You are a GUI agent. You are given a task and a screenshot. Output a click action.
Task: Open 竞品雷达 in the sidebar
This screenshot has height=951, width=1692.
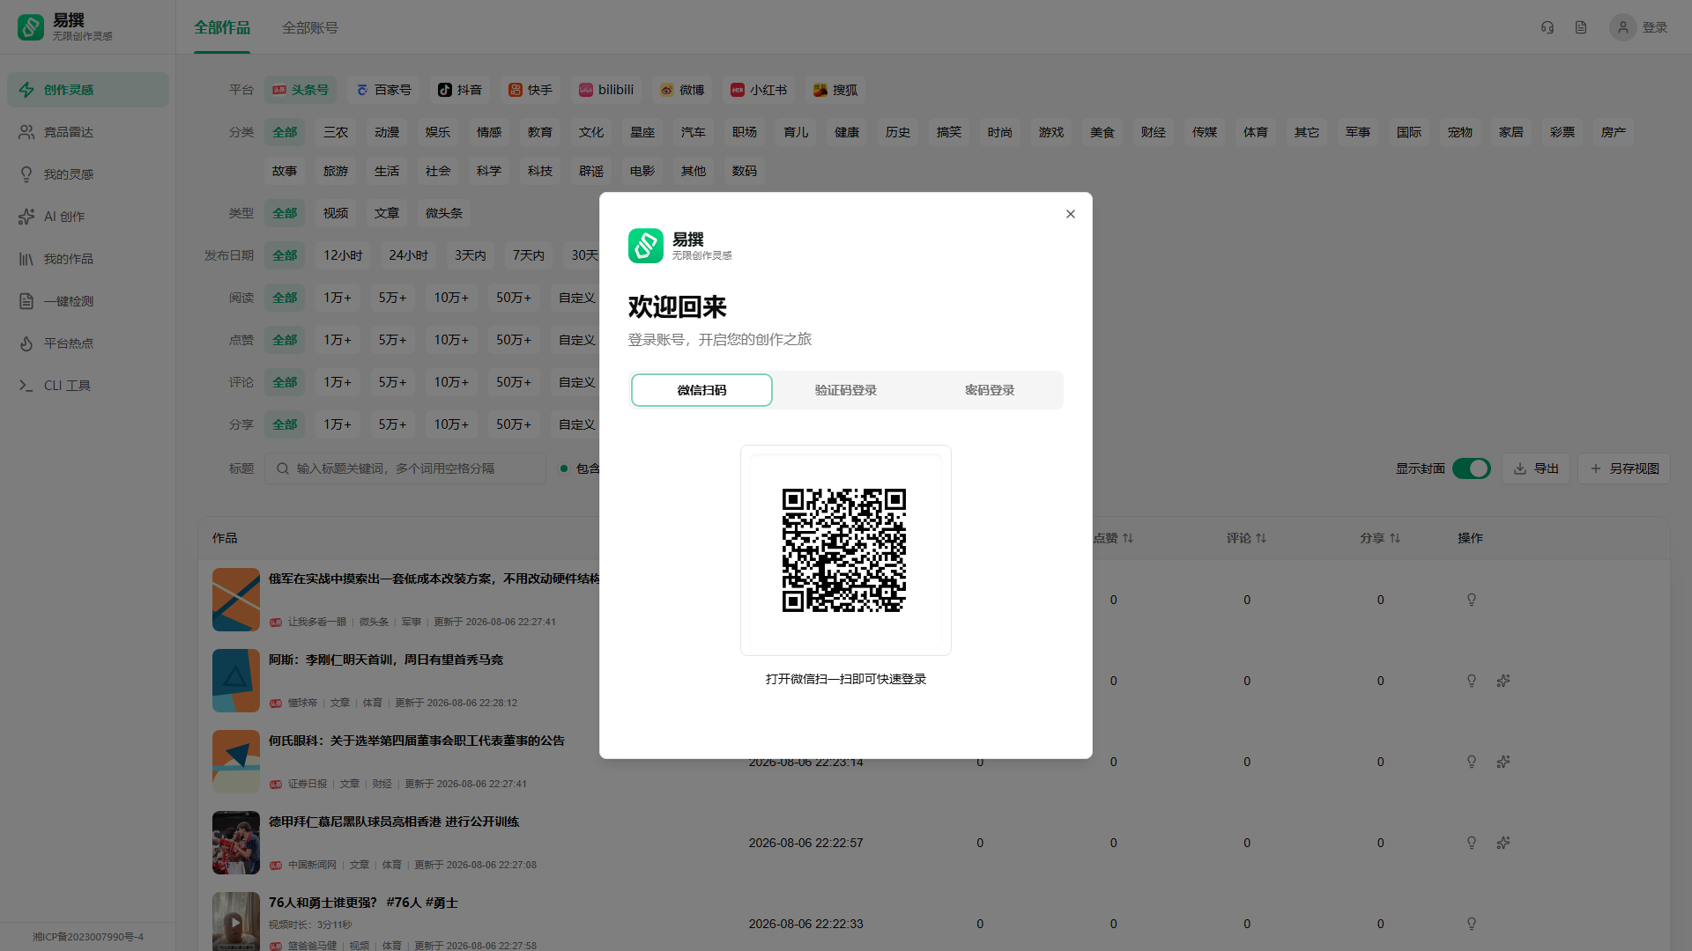(x=88, y=132)
